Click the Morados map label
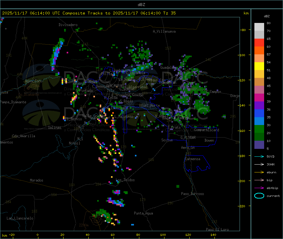Screen dimensions: 283x239 (x=36, y=180)
